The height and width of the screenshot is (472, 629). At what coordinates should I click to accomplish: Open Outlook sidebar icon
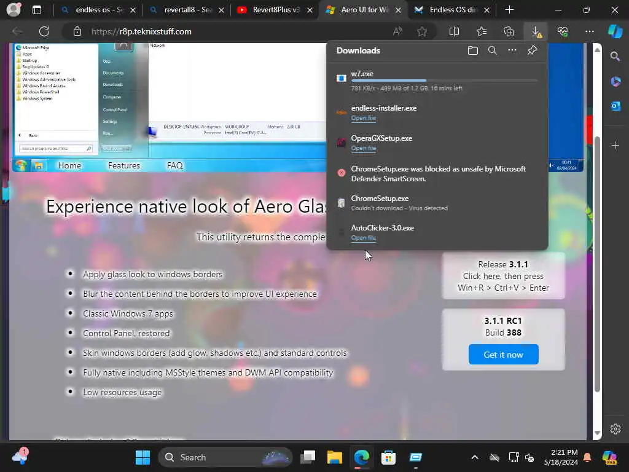coord(615,106)
